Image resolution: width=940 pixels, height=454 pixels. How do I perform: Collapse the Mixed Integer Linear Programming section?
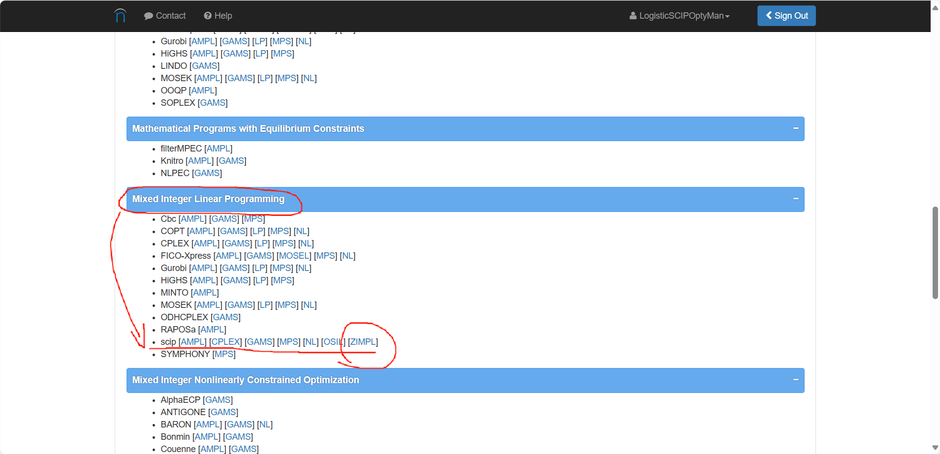point(795,199)
